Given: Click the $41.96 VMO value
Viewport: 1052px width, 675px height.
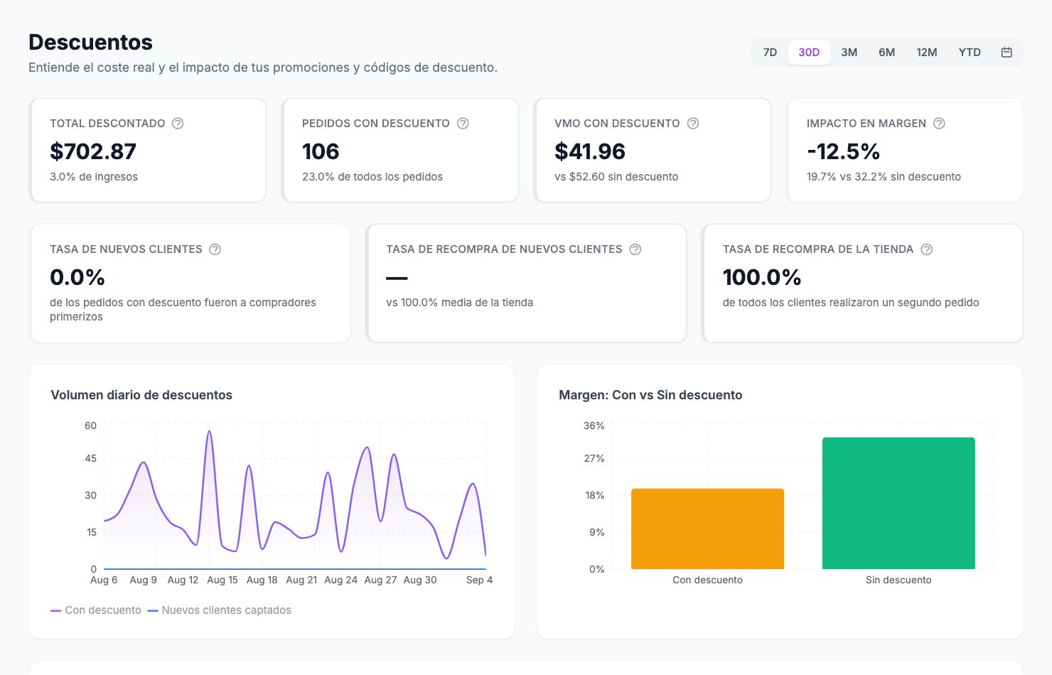Looking at the screenshot, I should click(590, 151).
